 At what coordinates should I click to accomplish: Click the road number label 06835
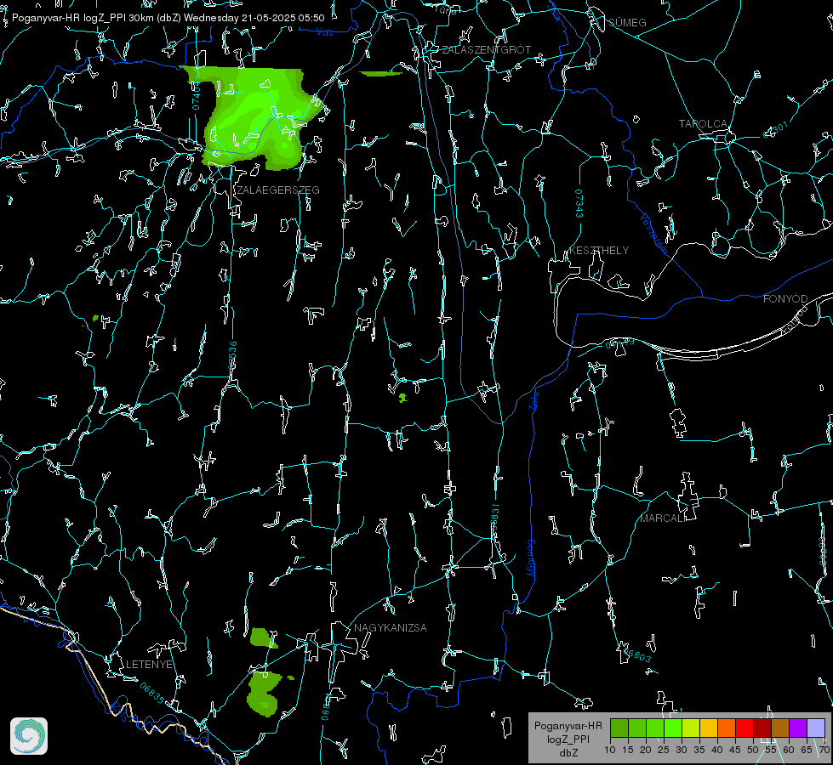(152, 694)
